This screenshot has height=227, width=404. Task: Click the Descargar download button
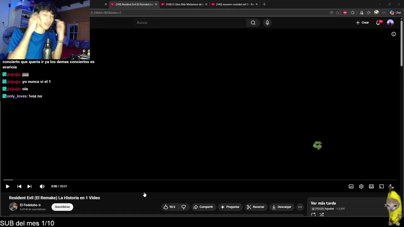pyautogui.click(x=282, y=207)
